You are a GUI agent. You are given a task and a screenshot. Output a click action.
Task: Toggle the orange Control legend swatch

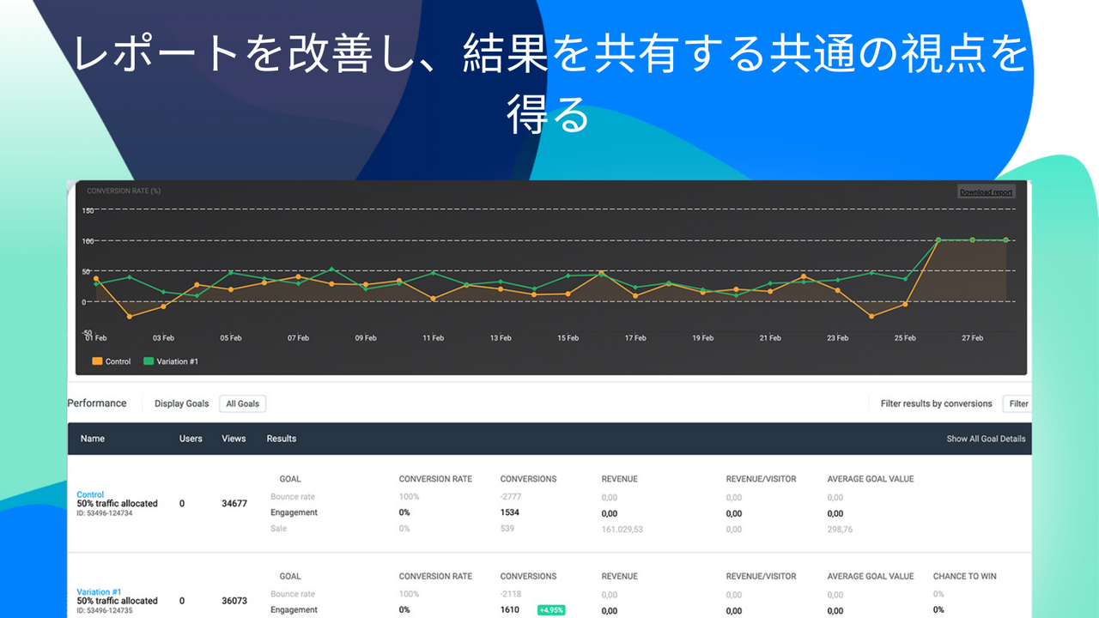tap(97, 361)
